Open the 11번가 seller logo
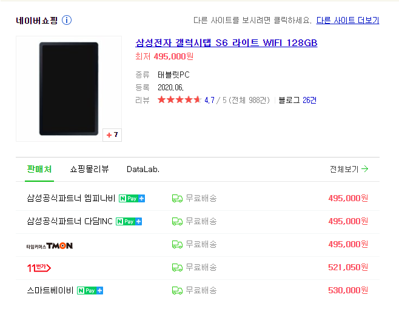The image size is (399, 309). (39, 268)
